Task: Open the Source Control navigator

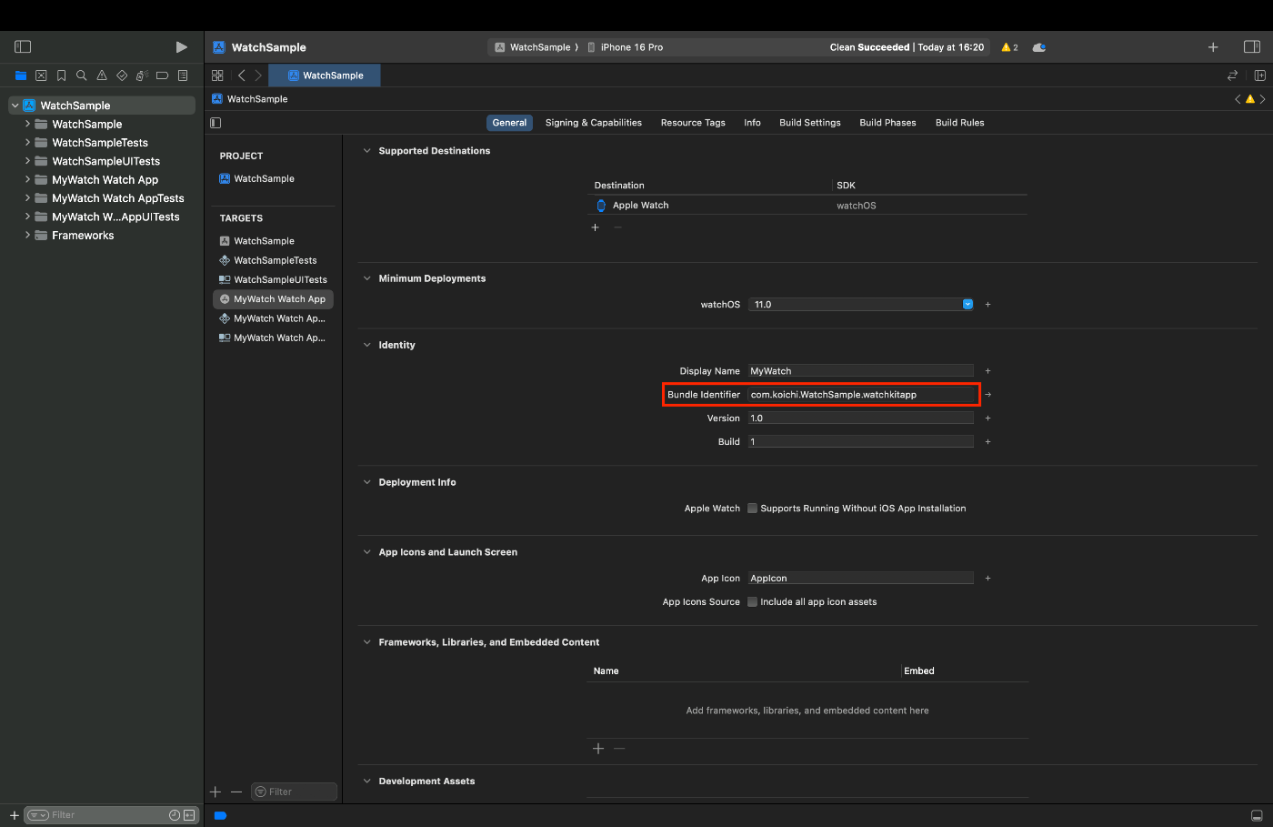Action: click(41, 76)
